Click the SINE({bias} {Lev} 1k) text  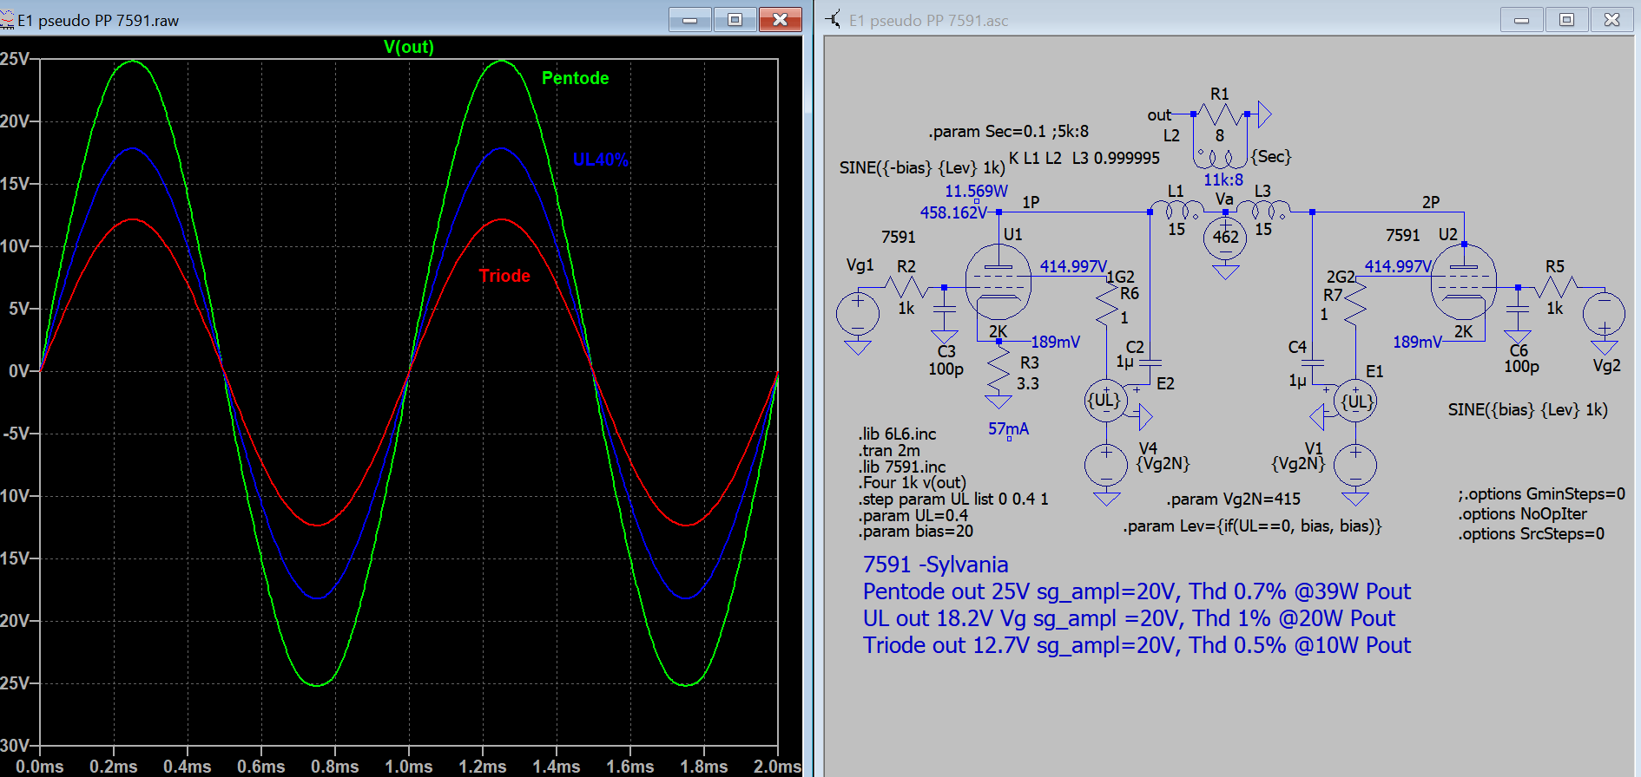point(1527,409)
